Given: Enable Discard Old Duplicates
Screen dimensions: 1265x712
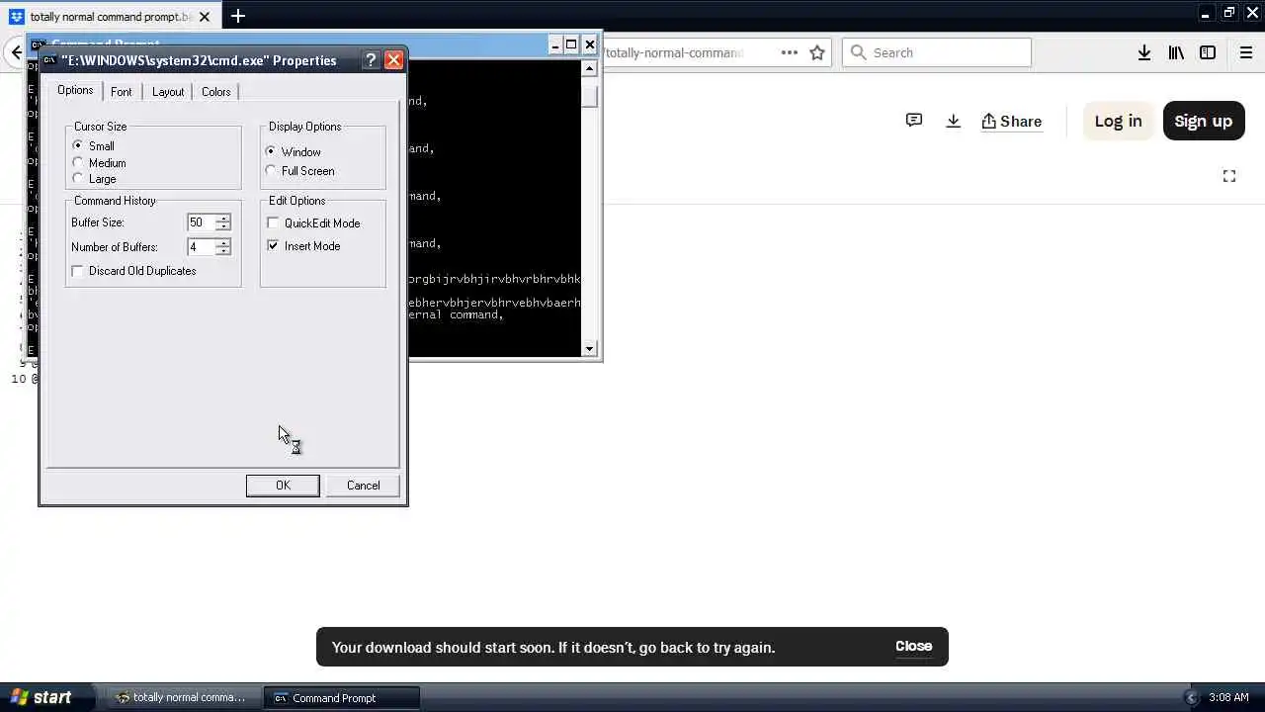Looking at the screenshot, I should [x=78, y=271].
